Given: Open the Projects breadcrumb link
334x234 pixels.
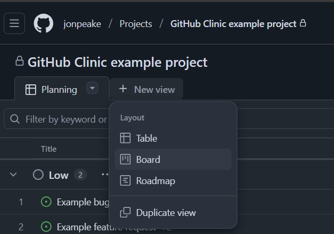Looking at the screenshot, I should point(136,24).
